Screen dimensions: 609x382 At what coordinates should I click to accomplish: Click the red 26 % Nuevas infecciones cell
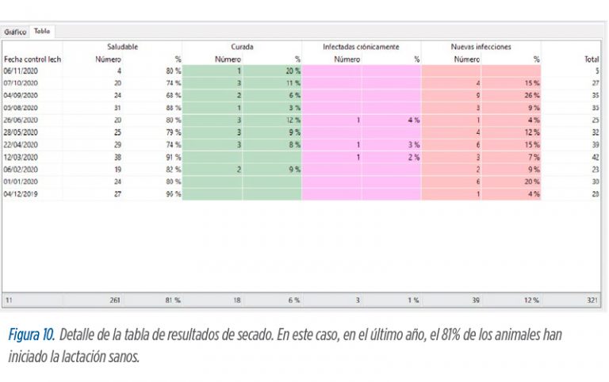[x=511, y=95]
